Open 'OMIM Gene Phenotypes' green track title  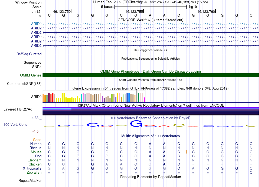(x=150, y=71)
